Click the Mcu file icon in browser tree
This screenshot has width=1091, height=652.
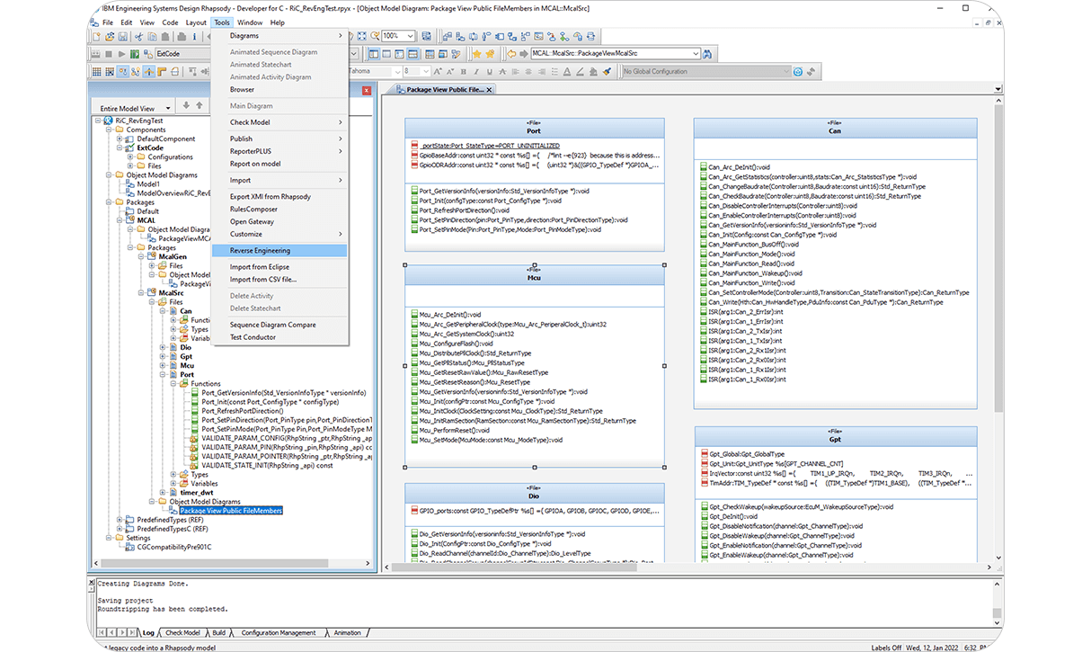coord(174,366)
